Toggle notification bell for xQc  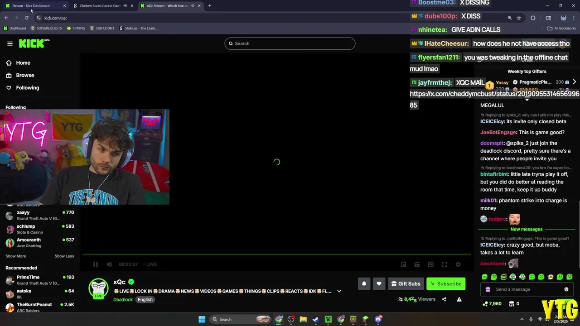click(364, 284)
